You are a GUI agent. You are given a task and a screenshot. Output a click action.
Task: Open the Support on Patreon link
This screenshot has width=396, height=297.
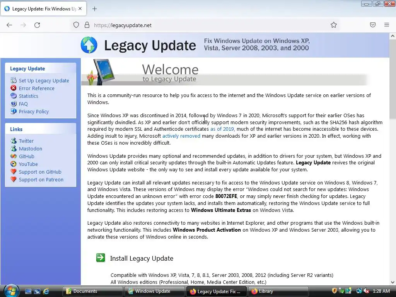(41, 179)
